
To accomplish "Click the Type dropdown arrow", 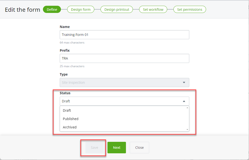I will pos(184,83).
